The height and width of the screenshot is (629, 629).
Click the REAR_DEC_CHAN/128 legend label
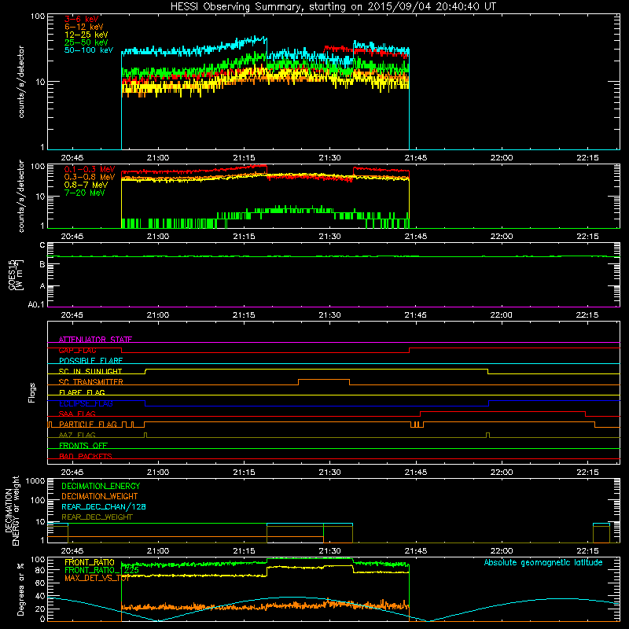point(104,506)
